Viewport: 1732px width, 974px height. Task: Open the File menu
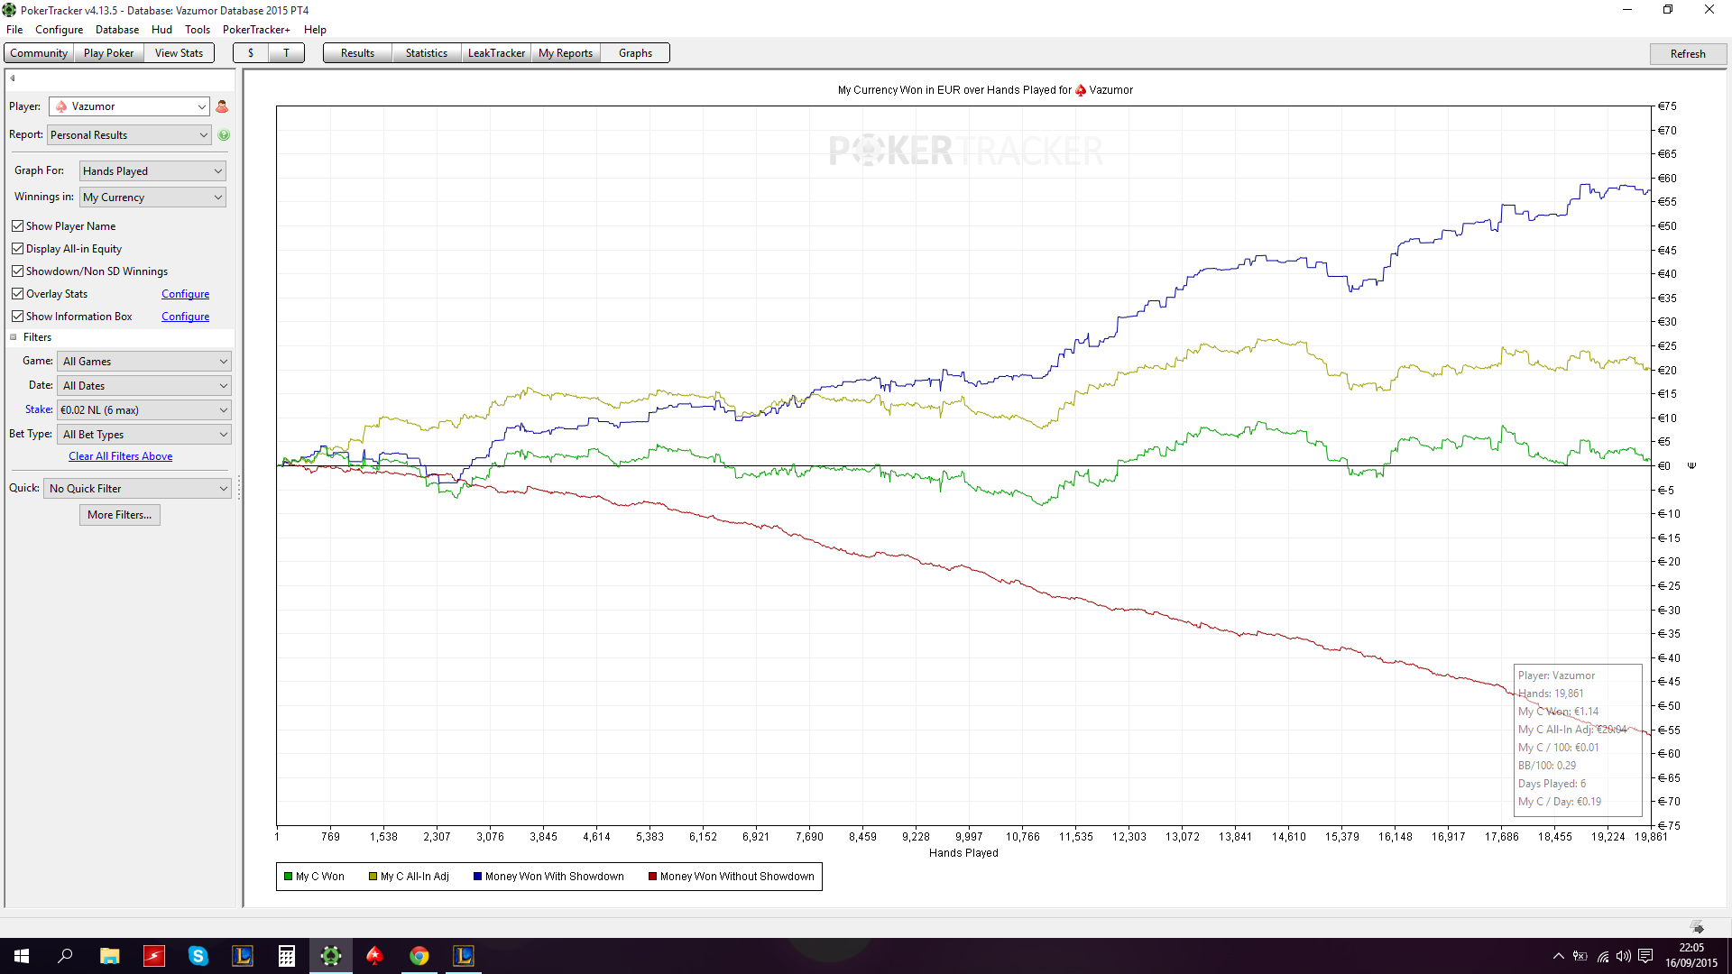point(14,30)
